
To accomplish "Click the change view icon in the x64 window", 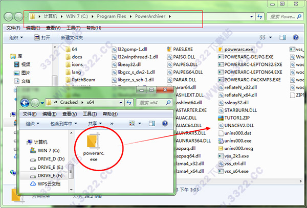I will [x=132, y=123].
